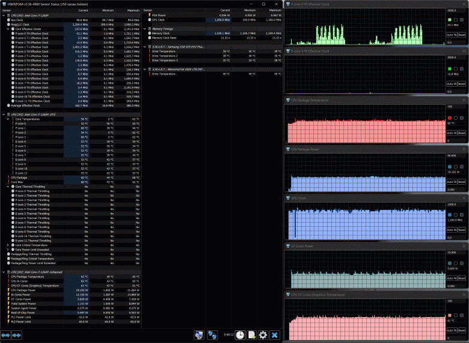Click Reset on GT Cores Power graph
Screen dimensions: 469x343
coord(462,279)
